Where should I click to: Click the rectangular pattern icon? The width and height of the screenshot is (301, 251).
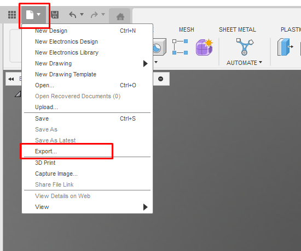click(x=180, y=47)
